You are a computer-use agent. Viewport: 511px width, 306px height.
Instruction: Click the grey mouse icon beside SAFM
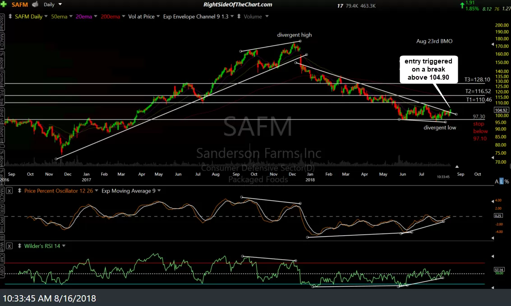click(35, 4)
